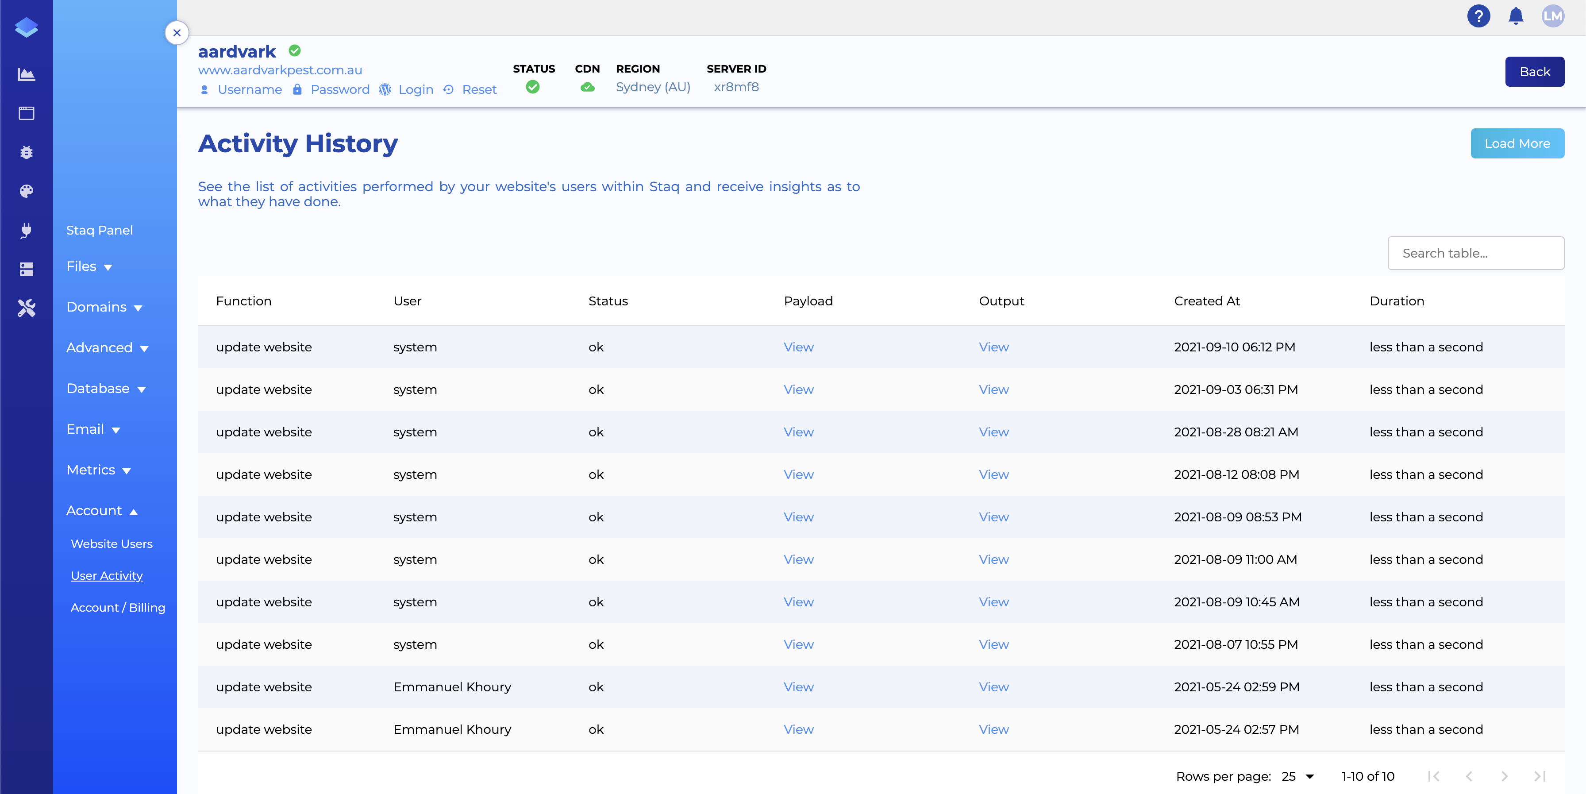
Task: Click the wrench tools icon
Action: (26, 308)
